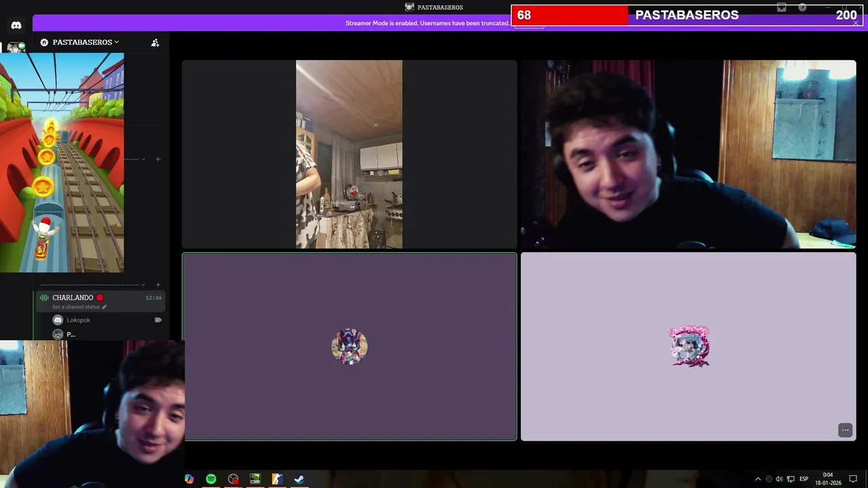Collapse the category chevron above CHARLANDO
Image resolution: width=868 pixels, height=488 pixels.
[143, 285]
